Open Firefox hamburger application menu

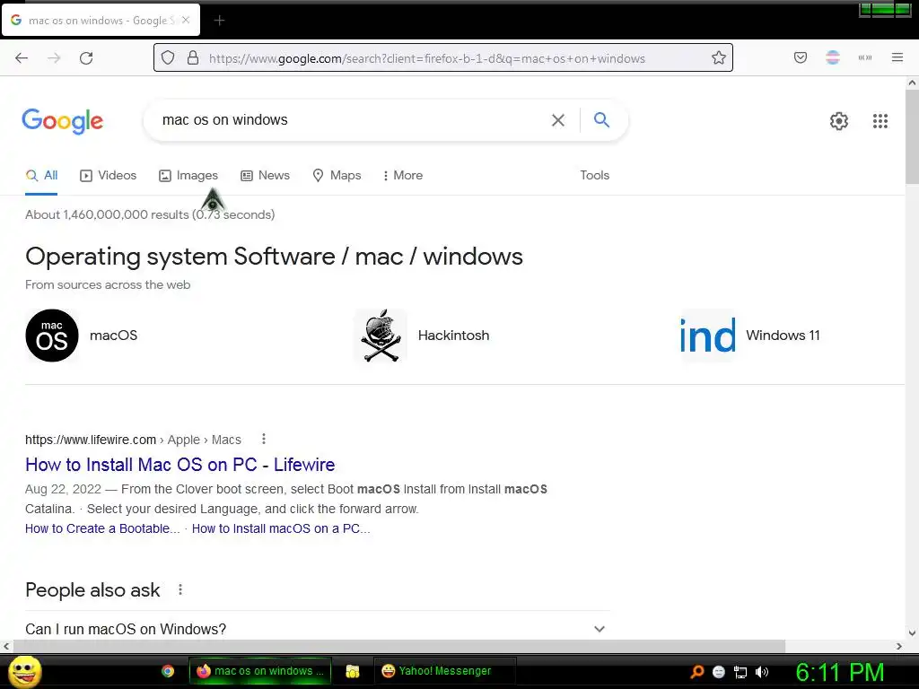coord(897,57)
